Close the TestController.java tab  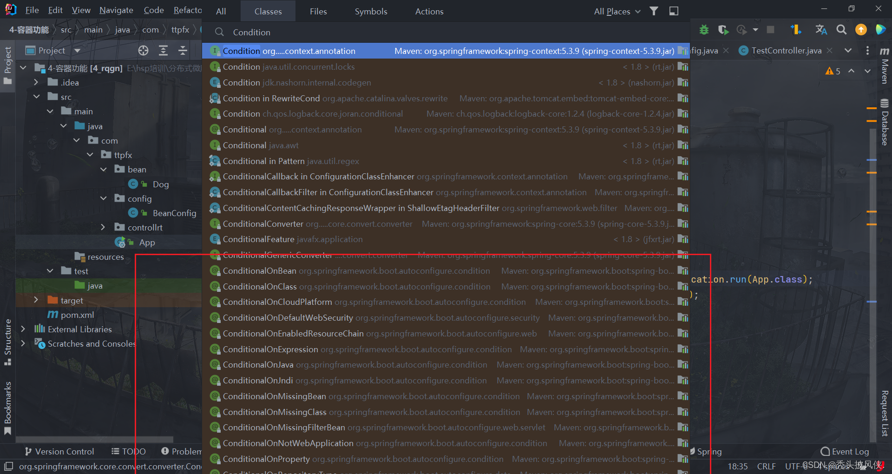[829, 50]
